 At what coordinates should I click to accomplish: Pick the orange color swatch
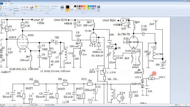coord(84,6)
